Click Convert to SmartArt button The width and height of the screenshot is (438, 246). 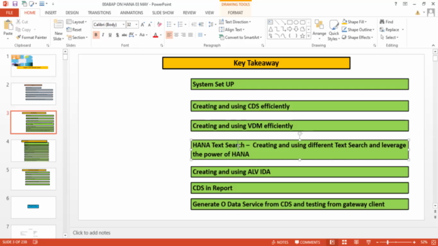(x=240, y=38)
